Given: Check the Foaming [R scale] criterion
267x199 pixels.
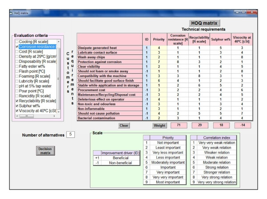Looking at the screenshot, I should coord(17,76).
